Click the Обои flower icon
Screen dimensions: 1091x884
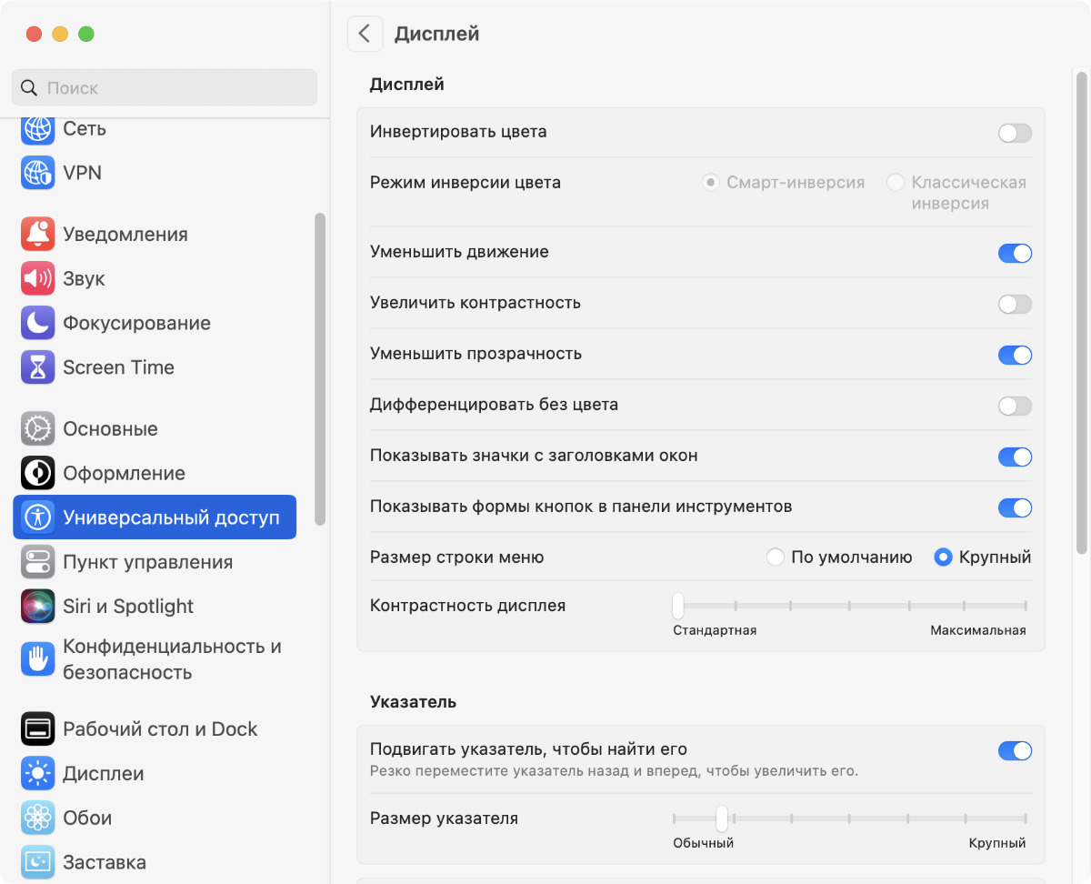coord(37,818)
